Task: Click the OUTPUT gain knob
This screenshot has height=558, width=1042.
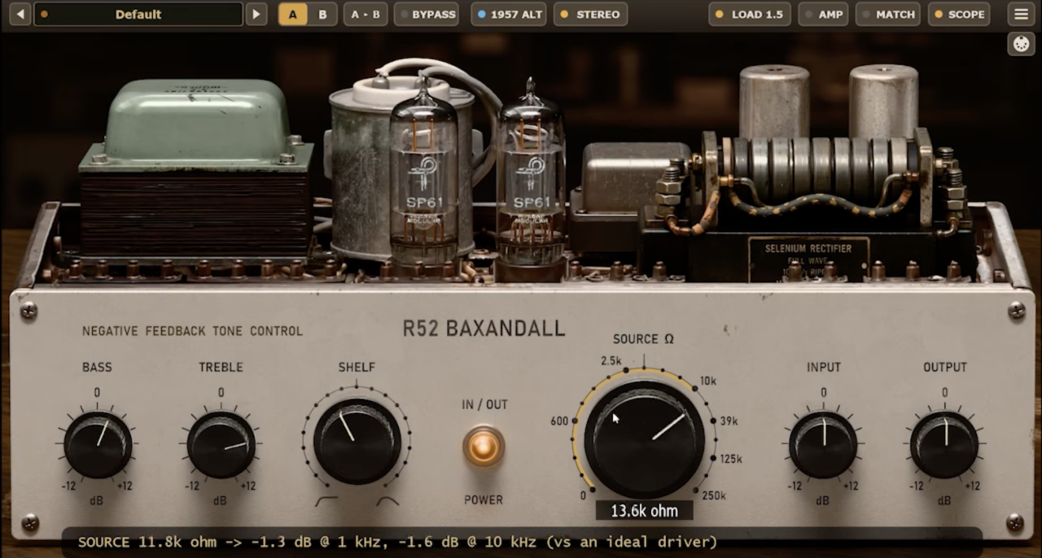Action: pos(944,445)
